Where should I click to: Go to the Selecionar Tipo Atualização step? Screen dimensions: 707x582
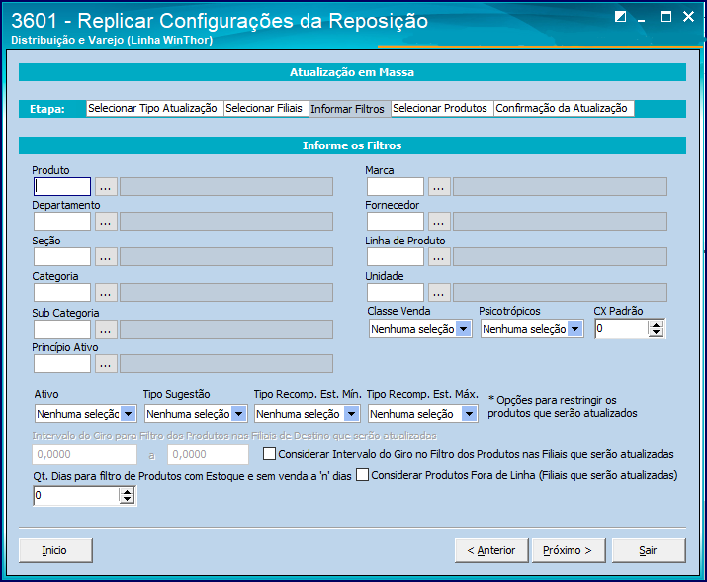154,108
